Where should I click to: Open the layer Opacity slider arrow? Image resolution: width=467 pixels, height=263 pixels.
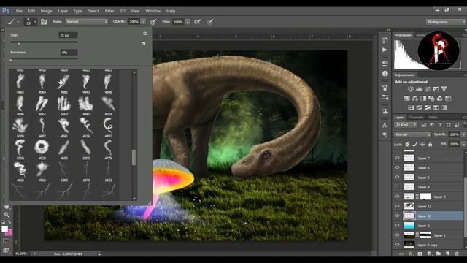[463, 134]
